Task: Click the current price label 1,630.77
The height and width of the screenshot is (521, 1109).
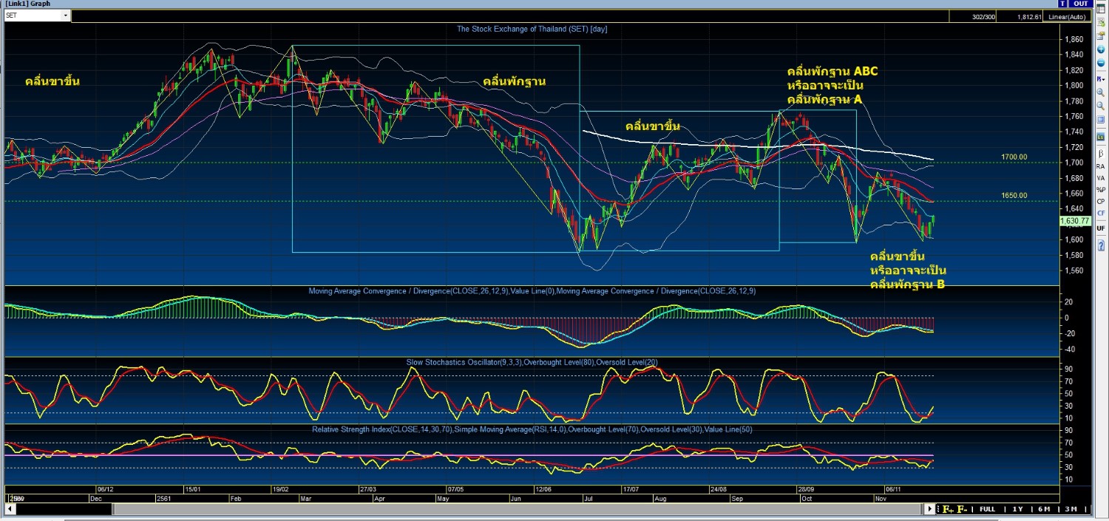Action: pos(1074,221)
